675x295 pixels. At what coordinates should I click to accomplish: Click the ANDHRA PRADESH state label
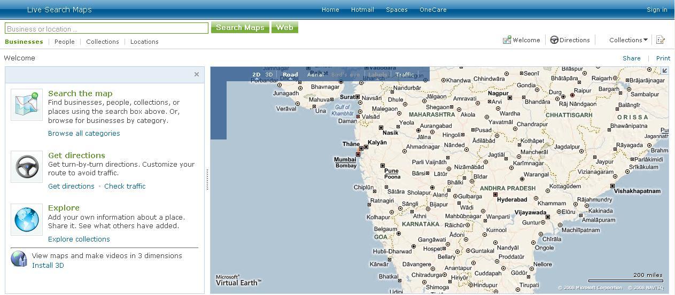pyautogui.click(x=507, y=188)
